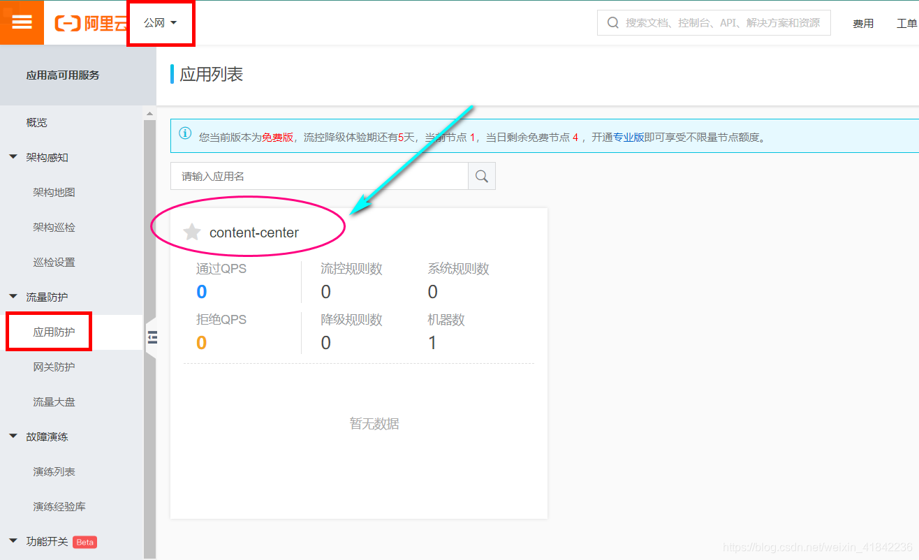Open 演练经验库 page
The image size is (919, 560).
(x=59, y=506)
